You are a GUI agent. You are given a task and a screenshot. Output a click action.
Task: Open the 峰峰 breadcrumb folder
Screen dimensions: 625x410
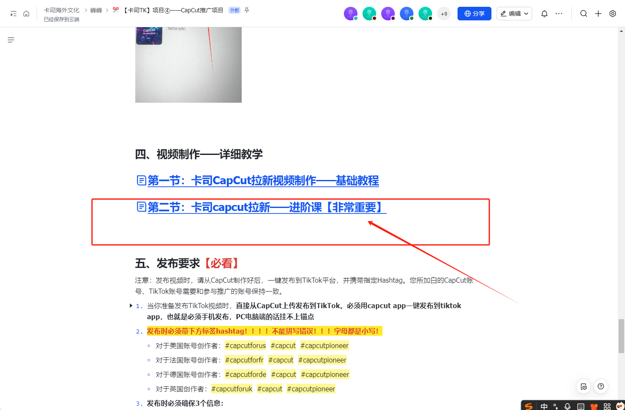point(96,10)
